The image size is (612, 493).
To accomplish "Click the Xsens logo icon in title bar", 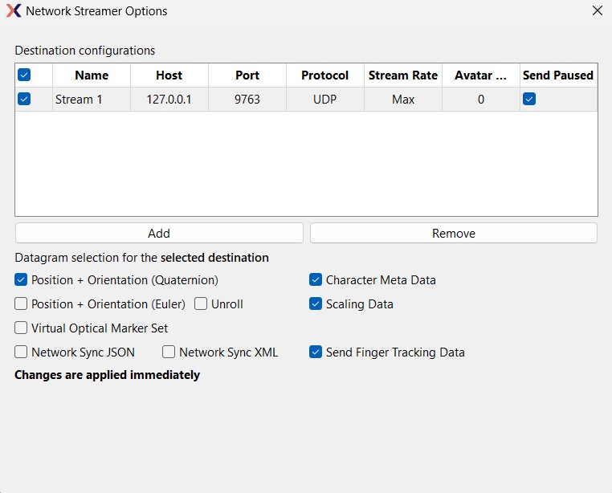I will pyautogui.click(x=13, y=11).
